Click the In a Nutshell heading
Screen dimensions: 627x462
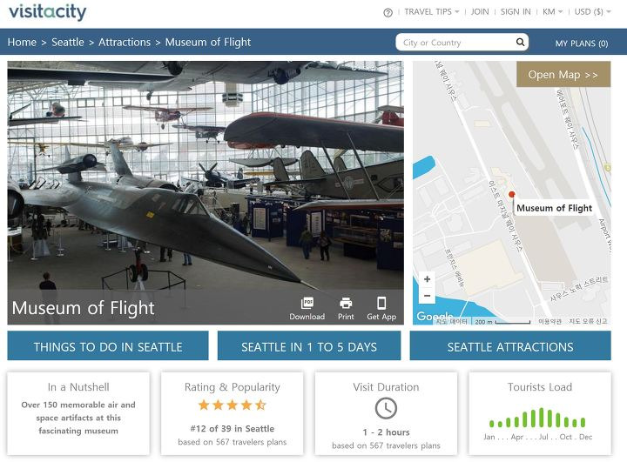pos(78,387)
